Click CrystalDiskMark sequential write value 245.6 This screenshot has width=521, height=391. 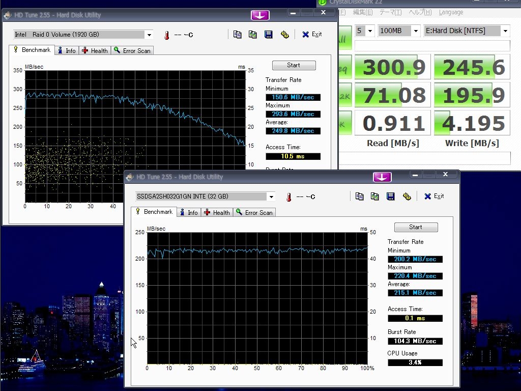472,67
